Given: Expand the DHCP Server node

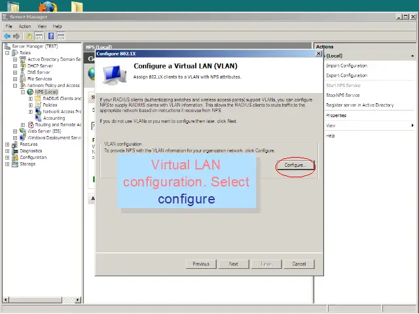Looking at the screenshot, I should click(x=15, y=66).
